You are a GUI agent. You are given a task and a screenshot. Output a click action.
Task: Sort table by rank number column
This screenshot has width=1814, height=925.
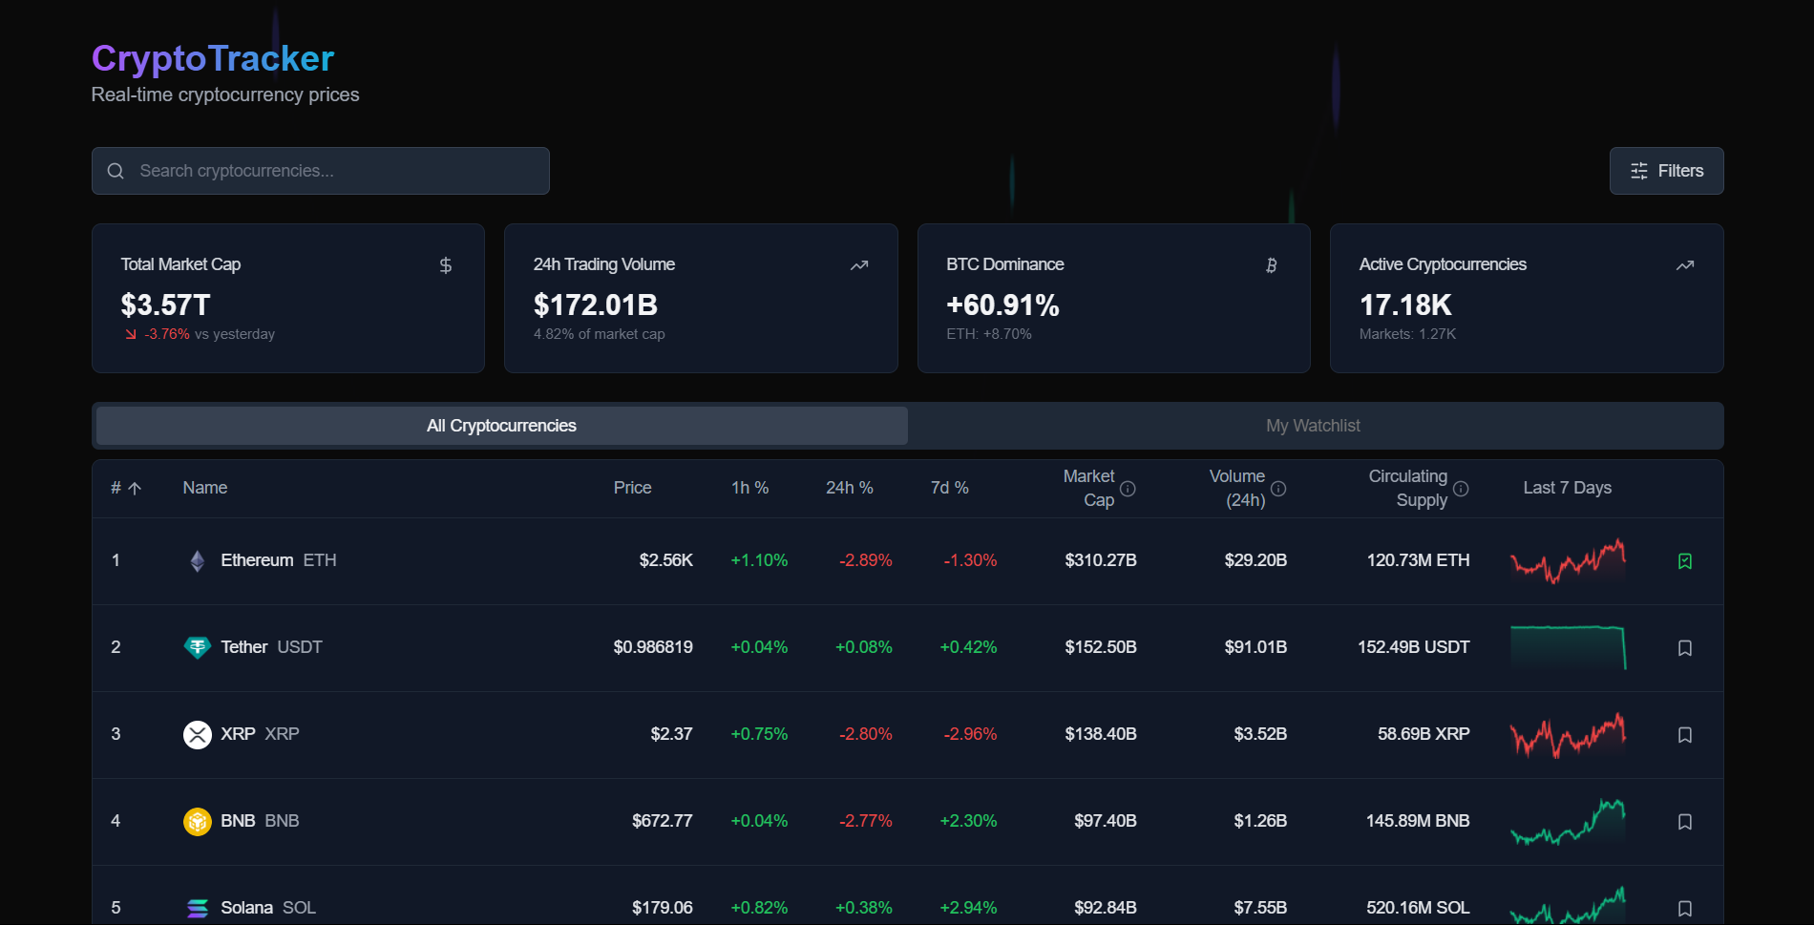(x=126, y=488)
